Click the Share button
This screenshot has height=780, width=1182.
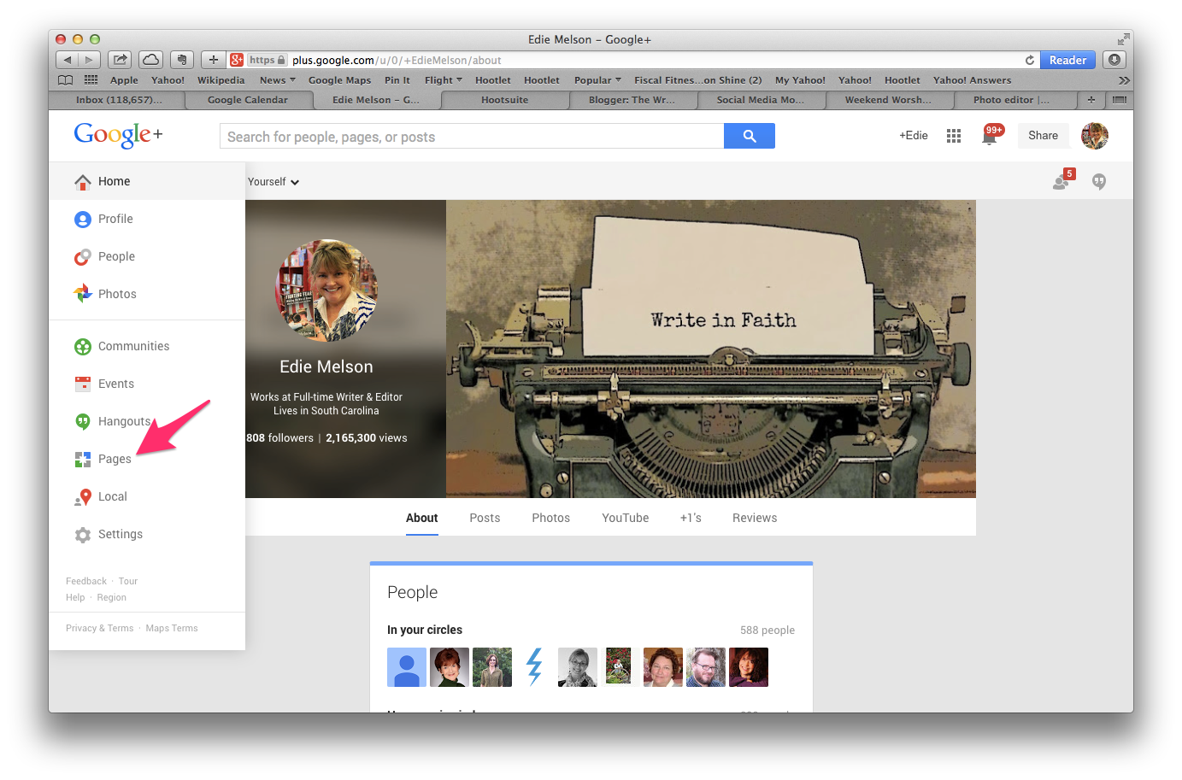[x=1043, y=136]
